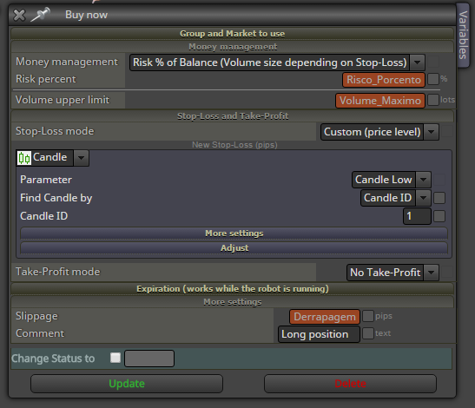This screenshot has width=475, height=408.
Task: Expand Group and Market to use section
Action: 232,33
